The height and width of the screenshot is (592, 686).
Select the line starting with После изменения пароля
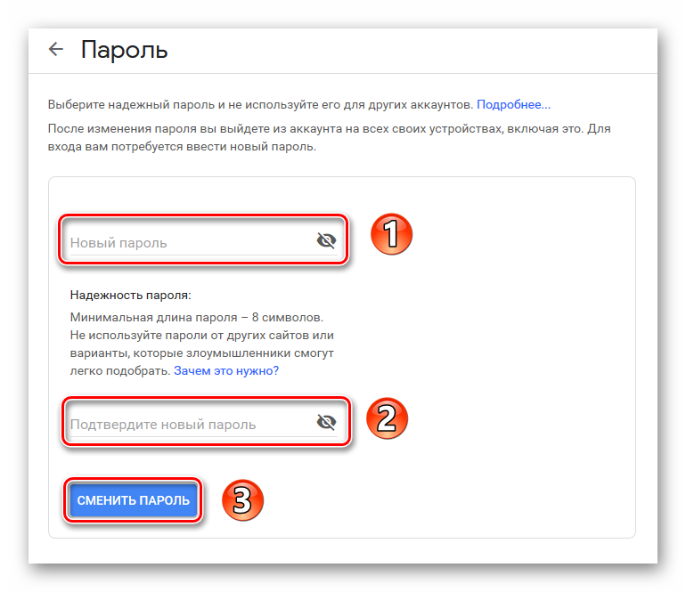(x=329, y=128)
